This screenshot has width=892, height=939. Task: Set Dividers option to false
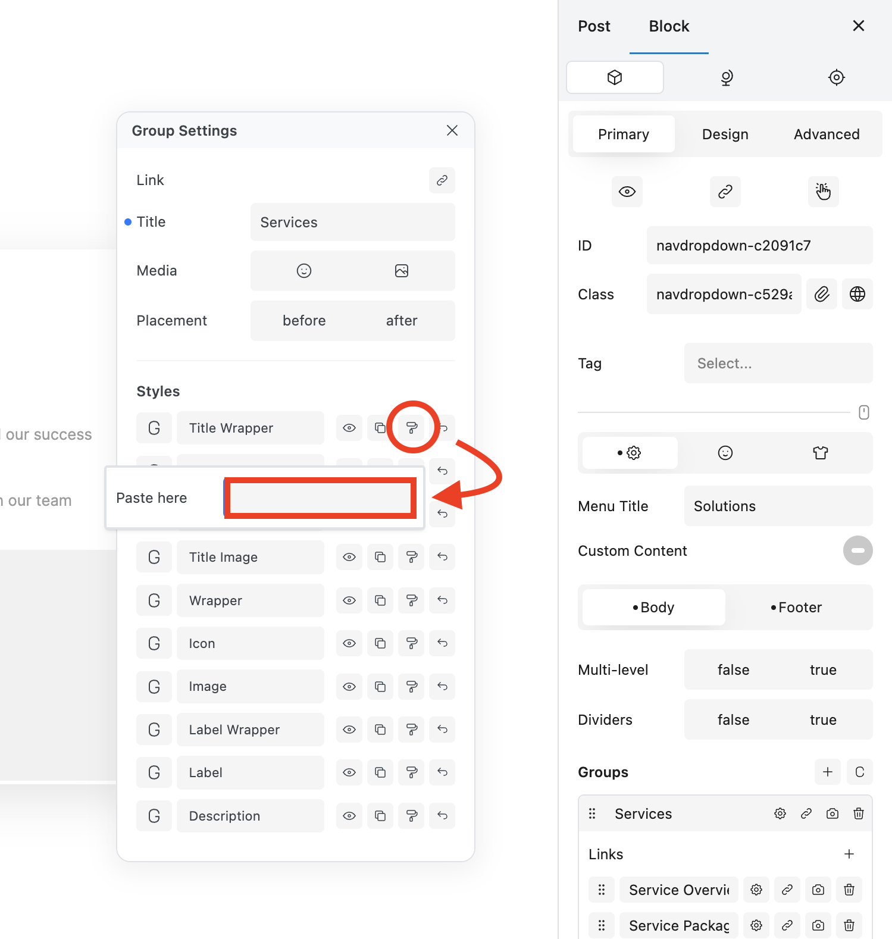[733, 720]
